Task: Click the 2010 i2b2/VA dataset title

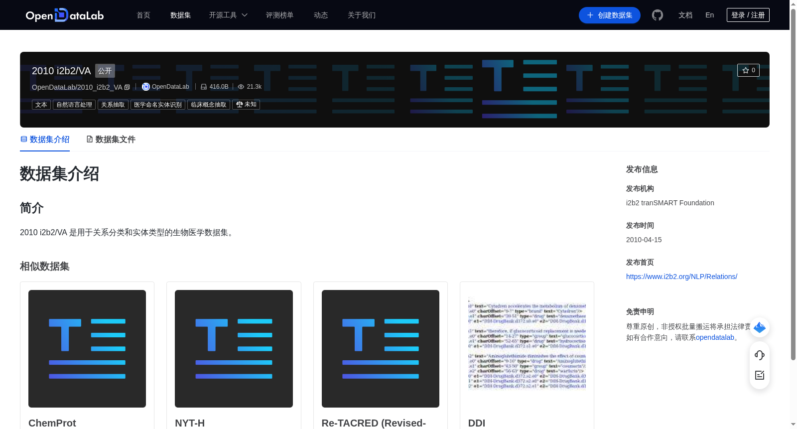Action: [x=61, y=71]
